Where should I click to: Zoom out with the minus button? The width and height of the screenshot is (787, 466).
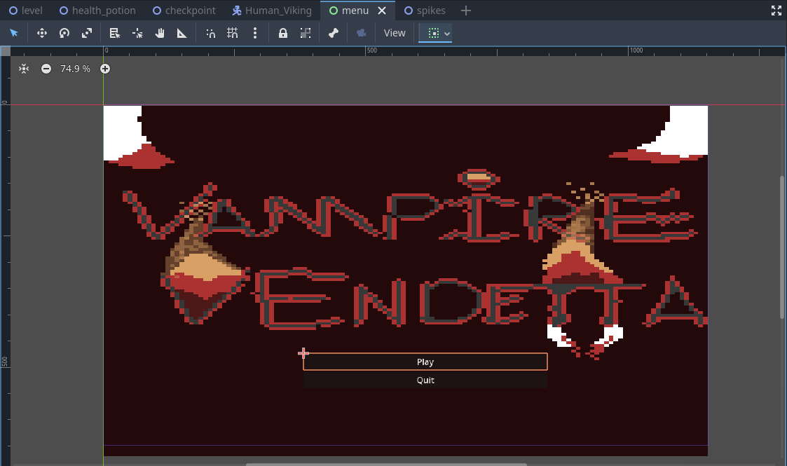46,69
